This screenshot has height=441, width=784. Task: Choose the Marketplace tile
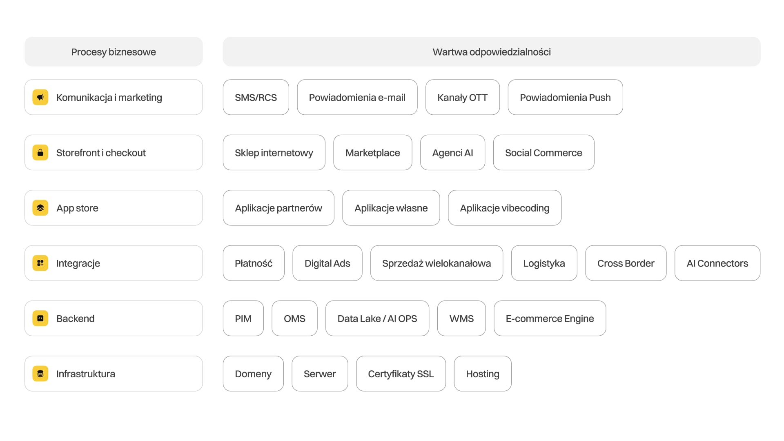373,153
